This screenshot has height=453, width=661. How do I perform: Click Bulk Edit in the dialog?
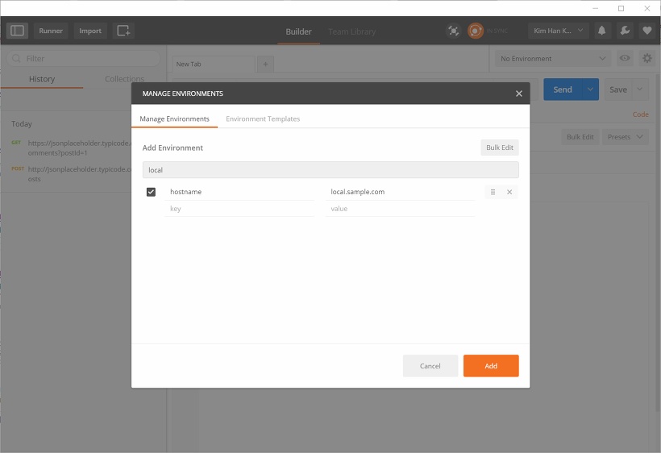[500, 148]
